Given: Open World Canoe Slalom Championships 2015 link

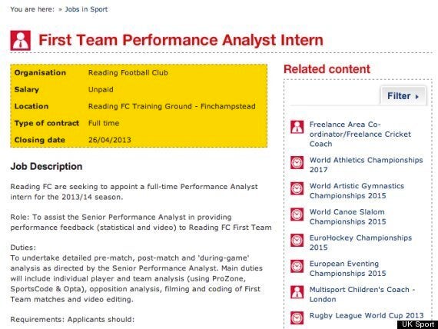Looking at the screenshot, I should (347, 217).
